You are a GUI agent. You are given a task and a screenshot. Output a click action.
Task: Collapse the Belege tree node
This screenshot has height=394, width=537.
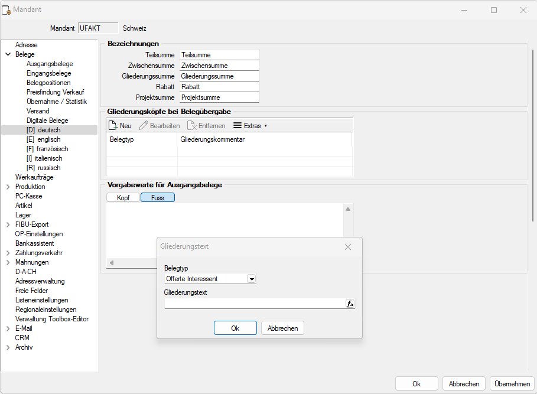point(8,54)
